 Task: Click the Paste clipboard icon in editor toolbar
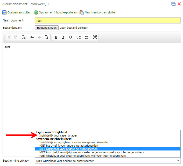(x=24, y=37)
